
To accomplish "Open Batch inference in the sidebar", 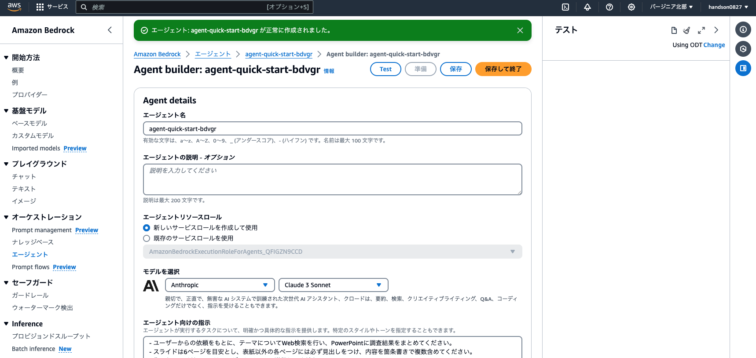I will (33, 349).
